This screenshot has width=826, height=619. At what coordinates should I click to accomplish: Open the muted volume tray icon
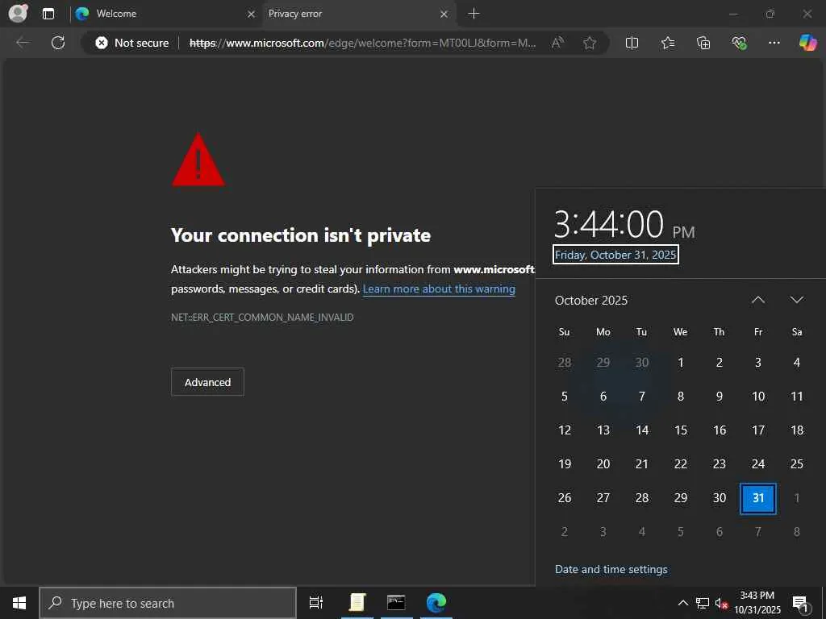click(721, 603)
